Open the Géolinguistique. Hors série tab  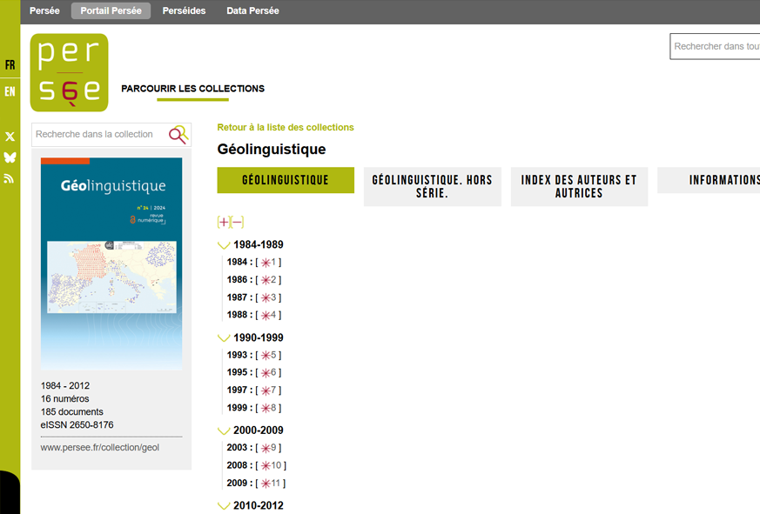coord(432,187)
